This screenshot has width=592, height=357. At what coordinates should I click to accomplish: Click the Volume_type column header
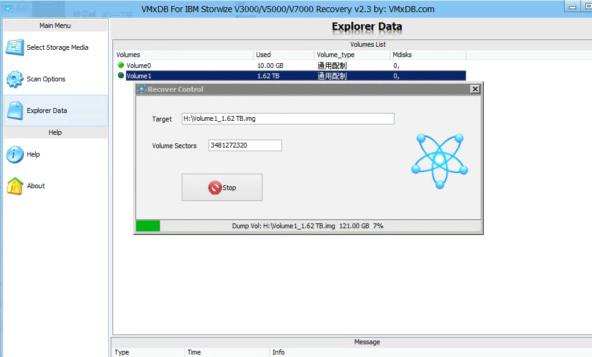click(352, 55)
